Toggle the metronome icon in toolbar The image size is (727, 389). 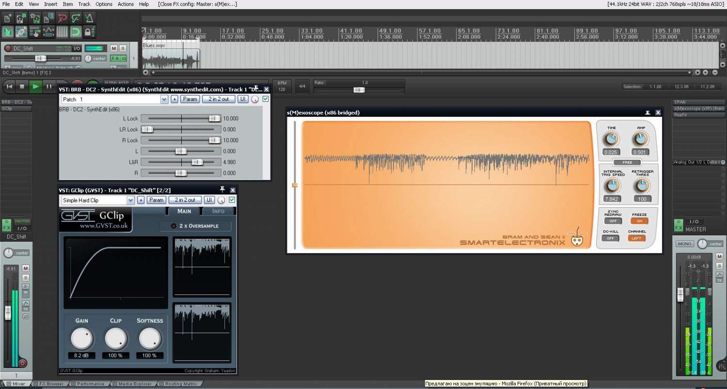89,19
